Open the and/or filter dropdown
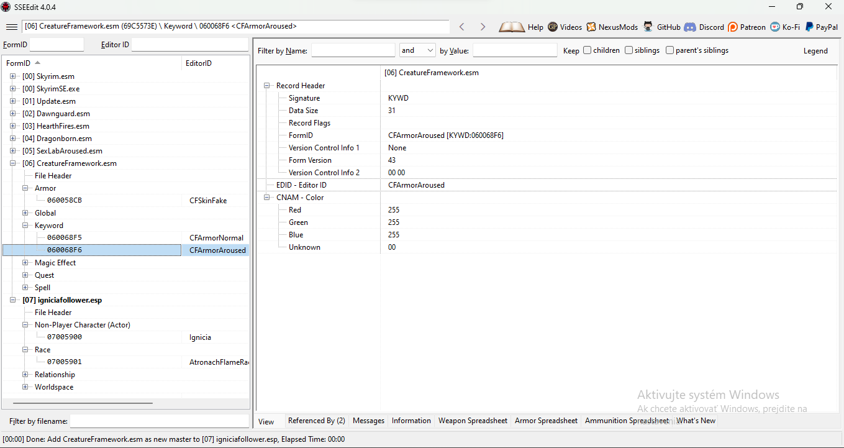 pyautogui.click(x=417, y=50)
